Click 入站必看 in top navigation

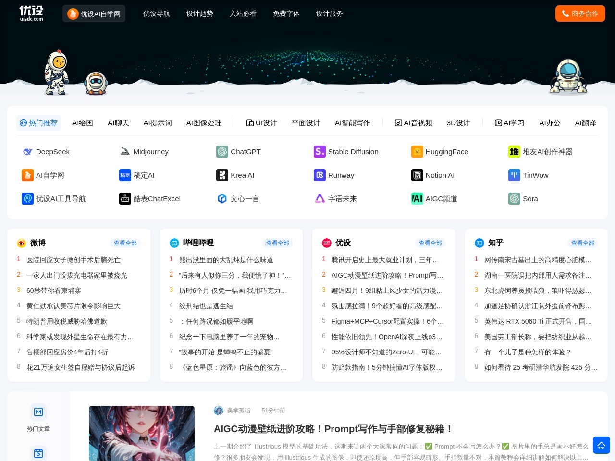click(x=243, y=13)
